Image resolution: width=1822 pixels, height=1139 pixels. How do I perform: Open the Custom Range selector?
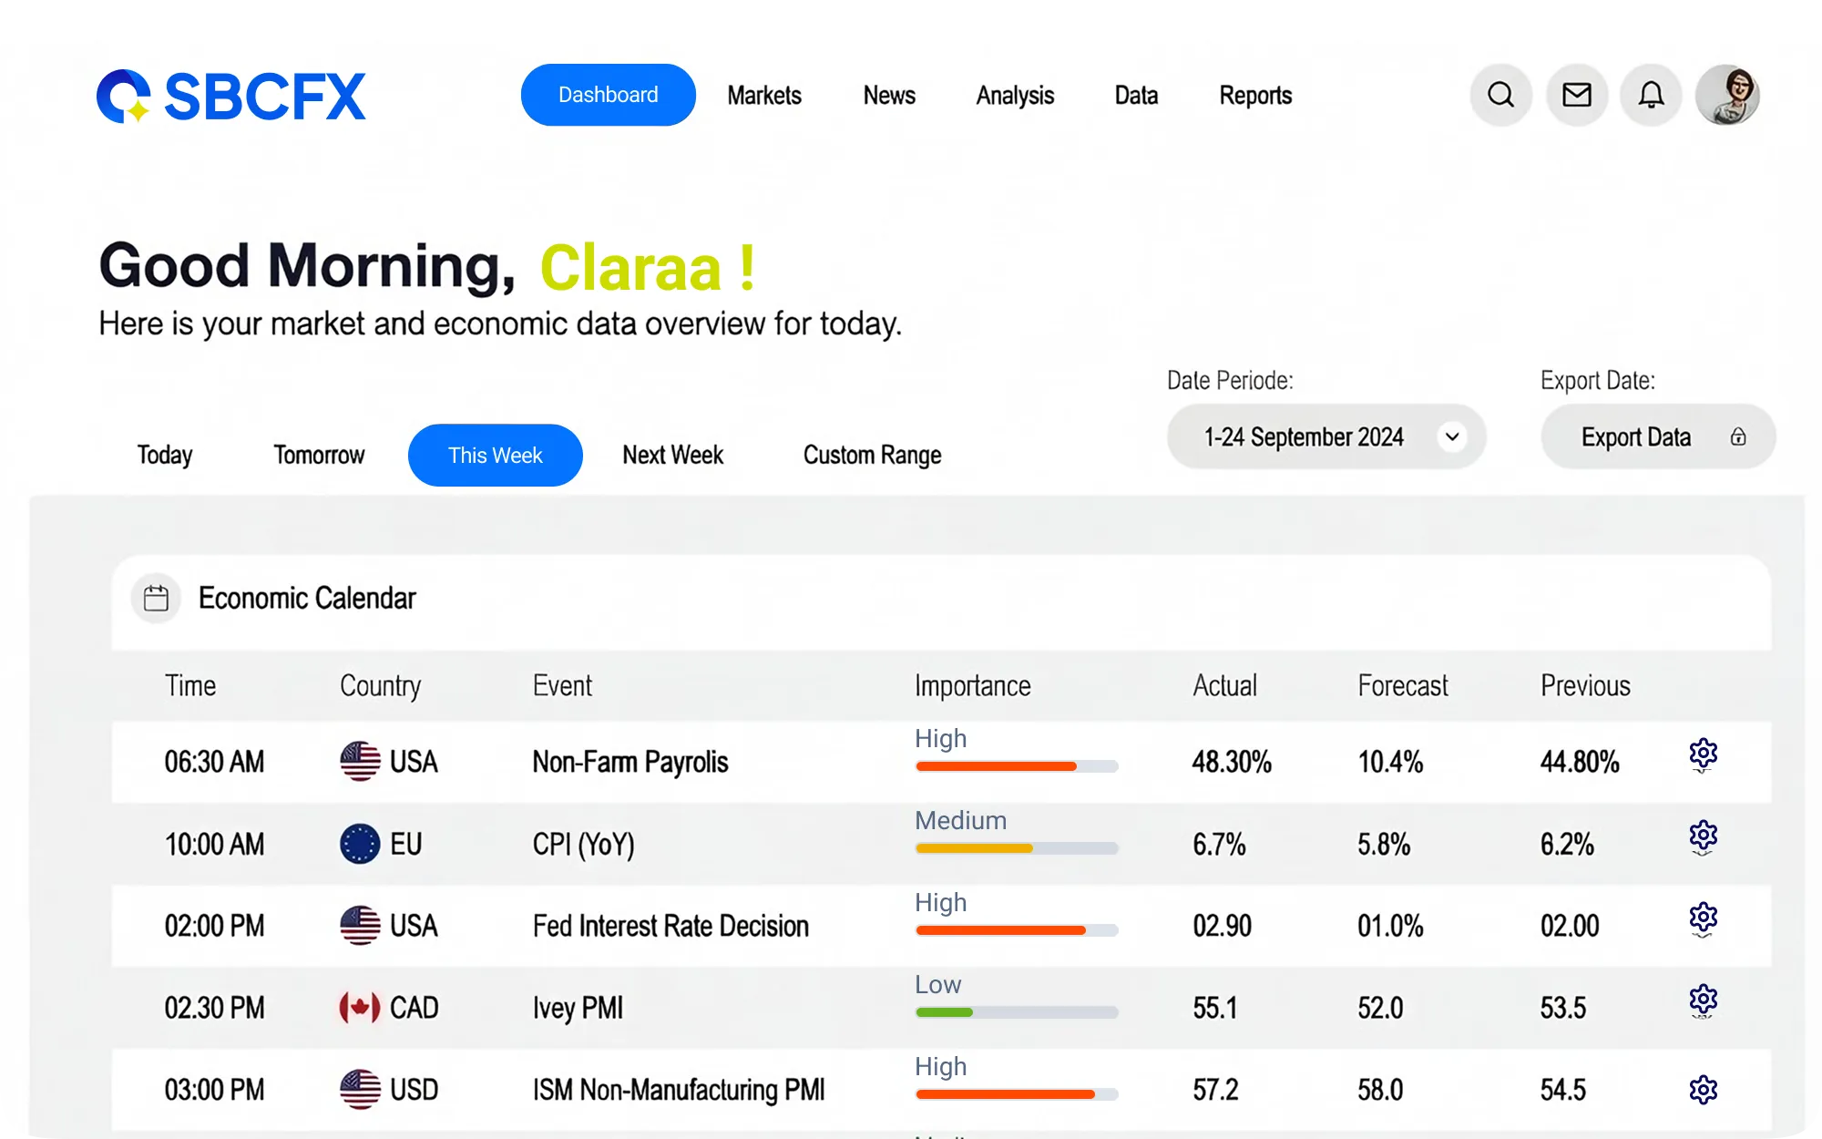(872, 456)
